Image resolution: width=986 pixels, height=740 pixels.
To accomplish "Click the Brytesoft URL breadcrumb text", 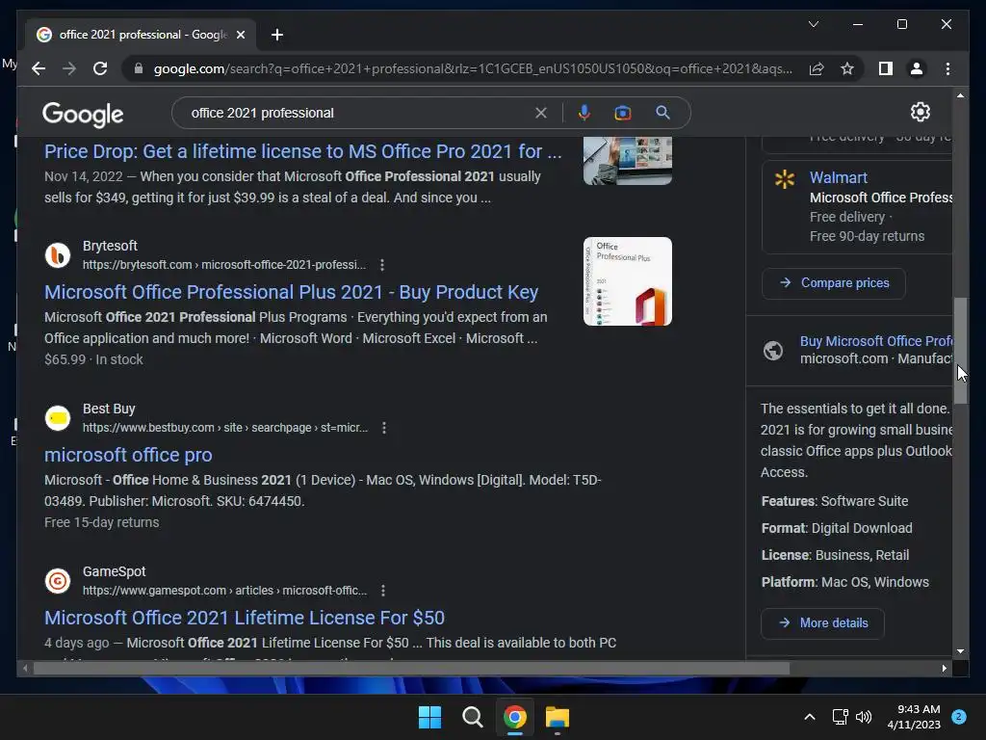I will (223, 265).
